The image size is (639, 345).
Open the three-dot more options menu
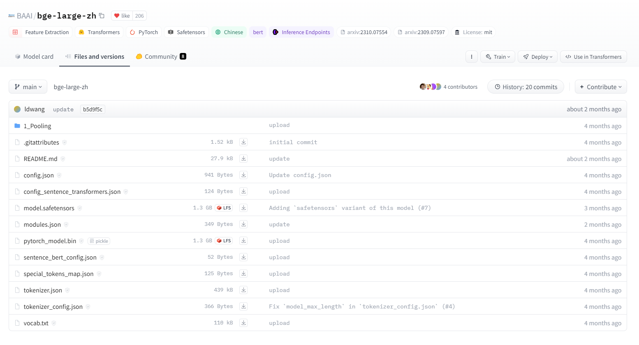pyautogui.click(x=472, y=57)
